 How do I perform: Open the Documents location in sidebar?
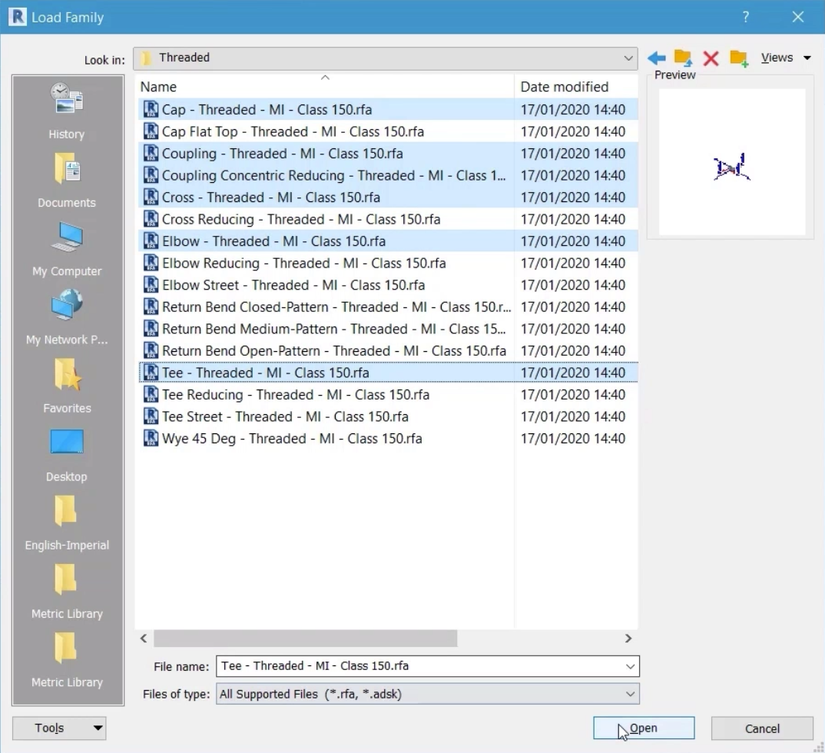tap(67, 180)
